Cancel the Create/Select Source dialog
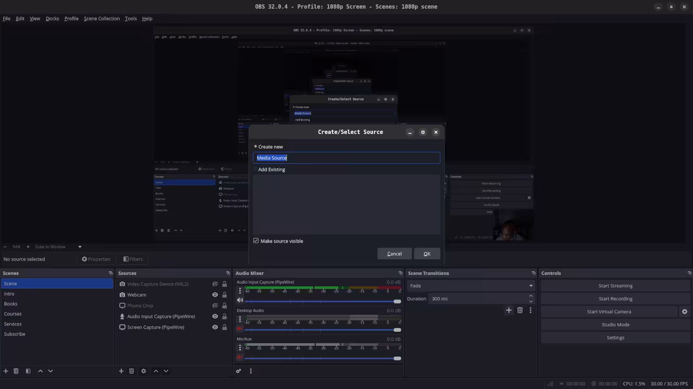This screenshot has height=389, width=693. pos(394,253)
